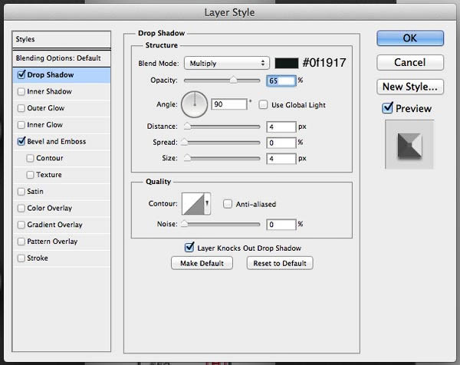Viewport: 460px width, 365px height.
Task: Enable the Contour sub-style checkbox
Action: coord(30,158)
